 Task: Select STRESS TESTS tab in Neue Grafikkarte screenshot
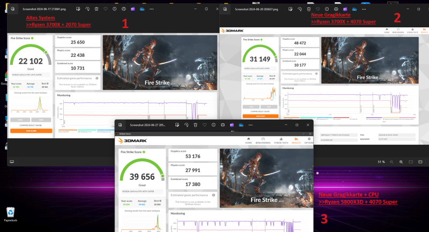pyautogui.click(x=413, y=32)
